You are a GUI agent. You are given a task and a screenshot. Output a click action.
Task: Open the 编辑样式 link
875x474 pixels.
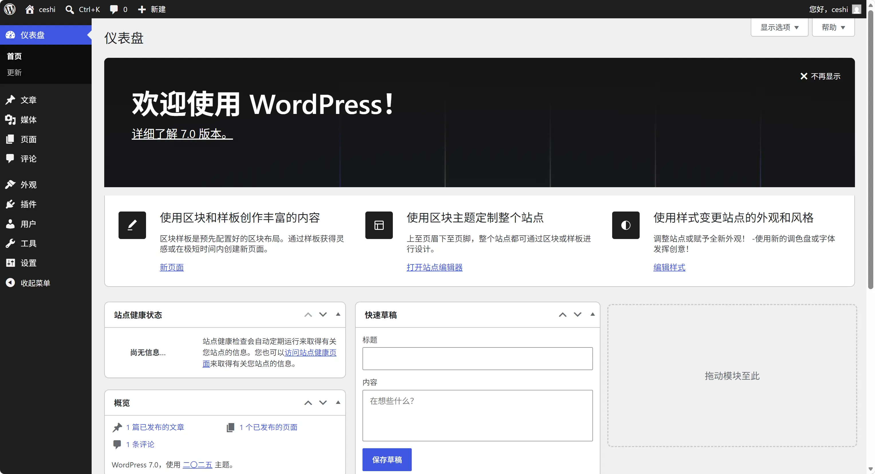669,267
